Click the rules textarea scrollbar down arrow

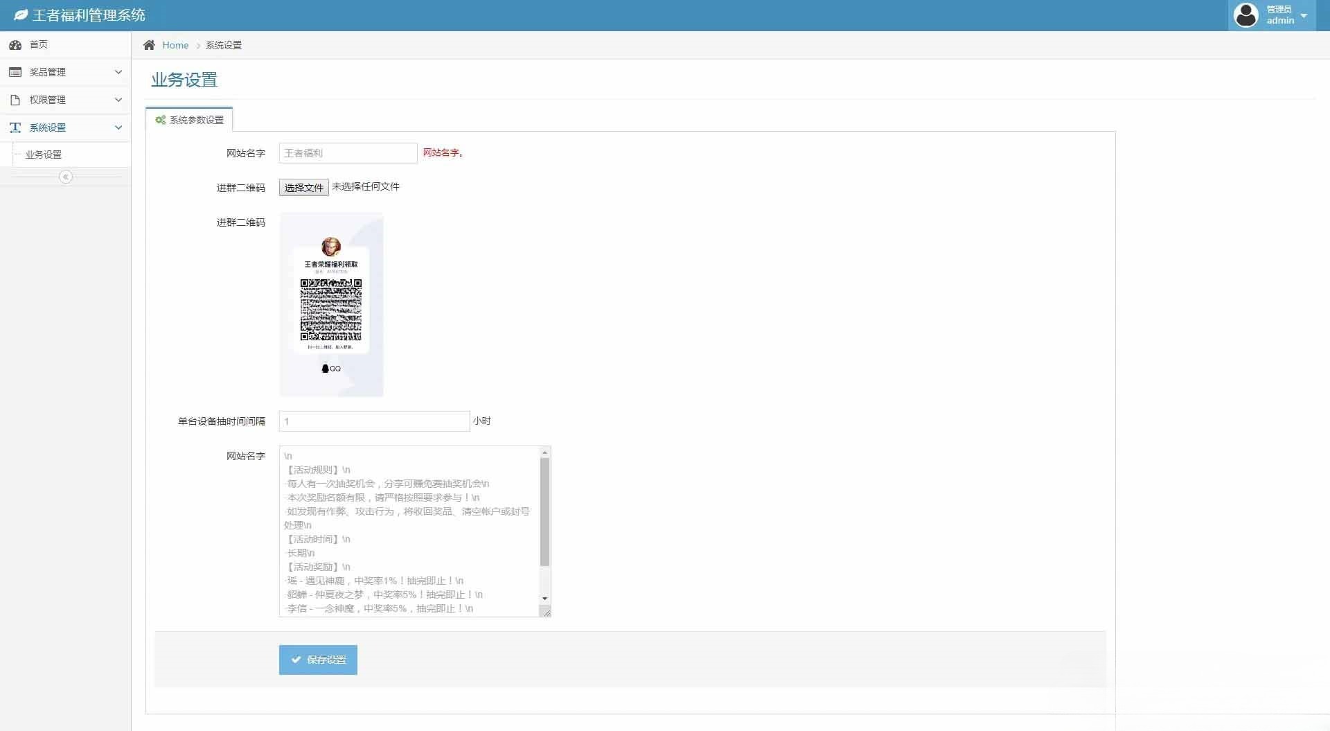coord(545,599)
